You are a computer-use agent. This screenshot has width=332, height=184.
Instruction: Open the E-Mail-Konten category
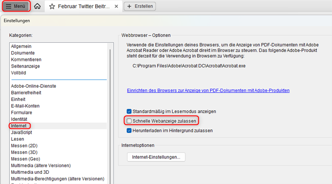coord(25,106)
